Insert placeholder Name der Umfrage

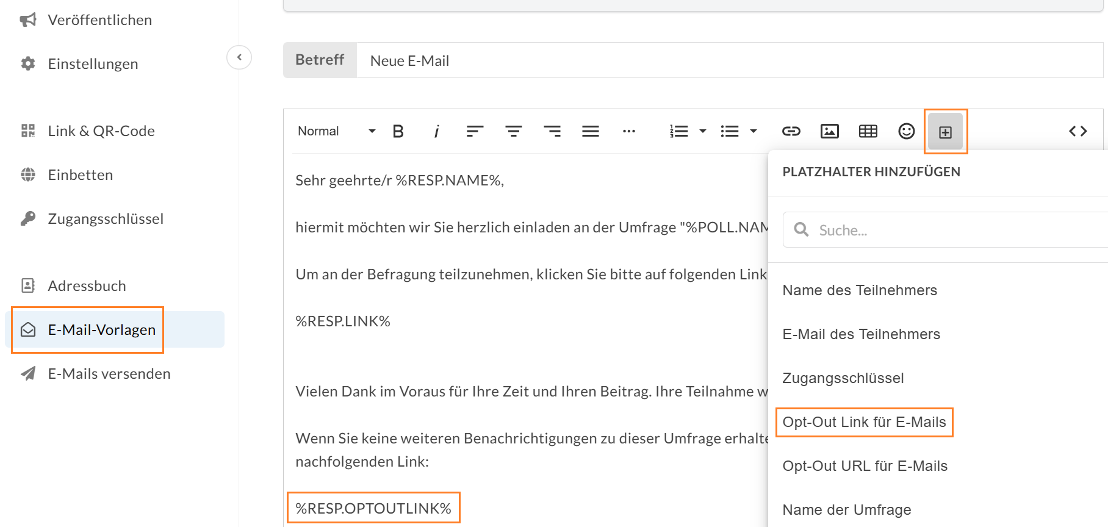pos(847,510)
